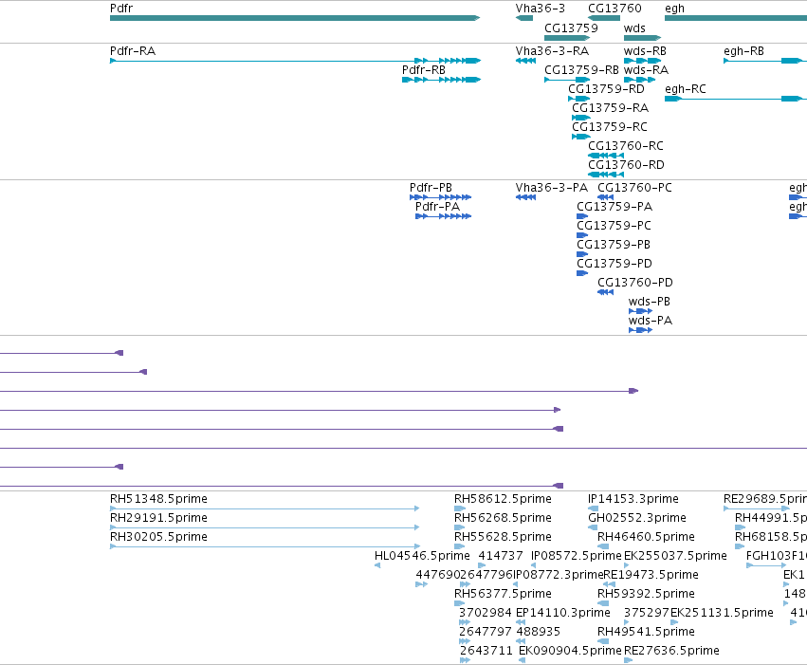807x665 pixels.
Task: Click the CG13760-RC transcript label
Action: [x=625, y=146]
